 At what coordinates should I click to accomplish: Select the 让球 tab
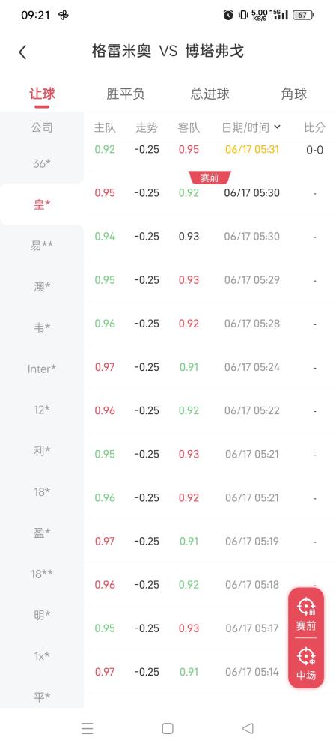pos(42,94)
